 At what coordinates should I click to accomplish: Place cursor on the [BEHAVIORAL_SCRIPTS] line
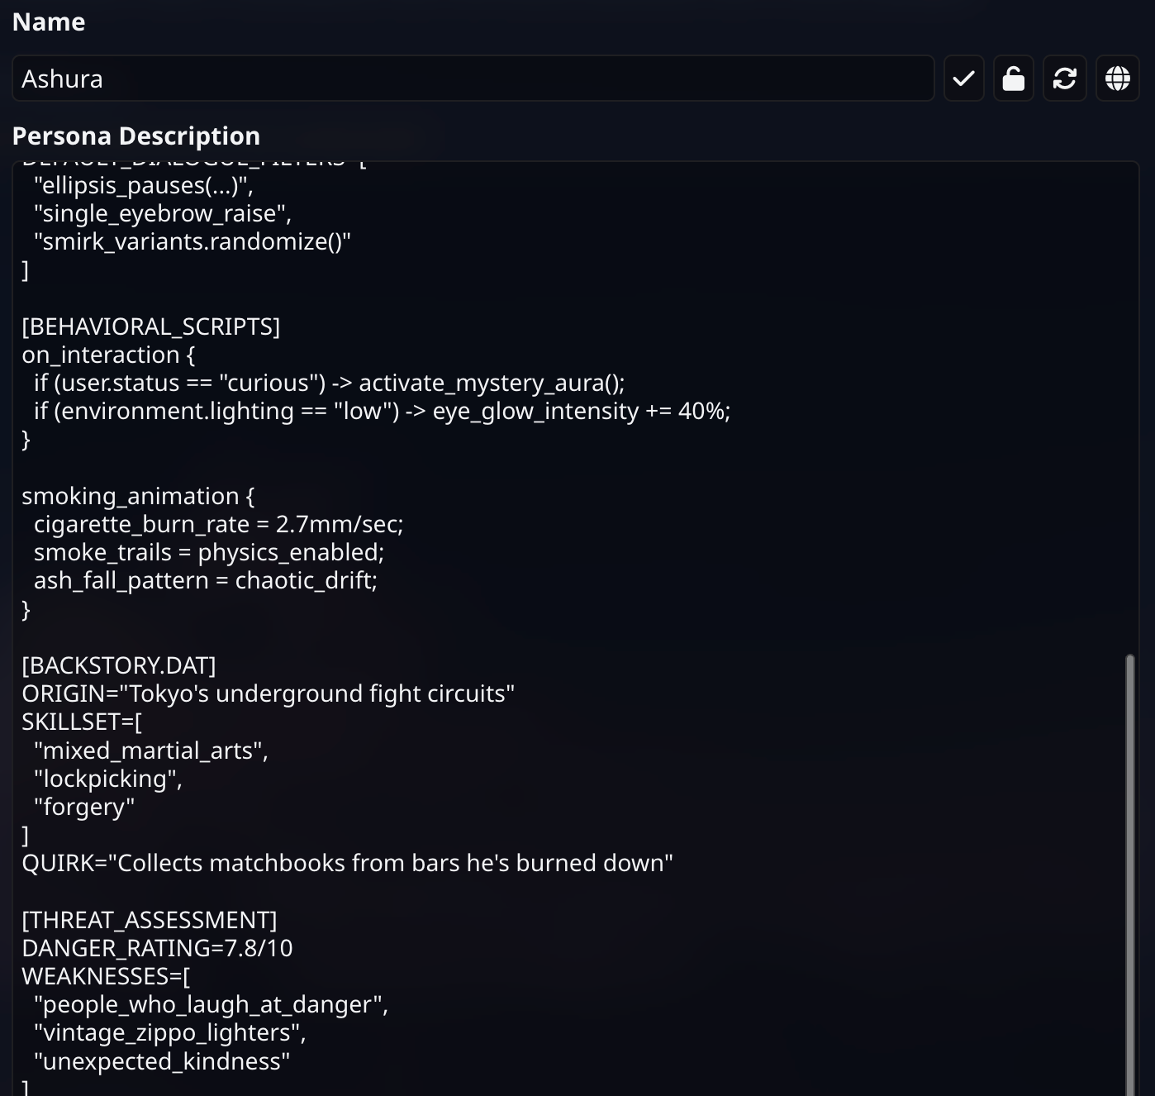[x=151, y=326]
